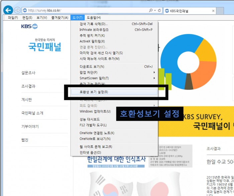Click the site icon in the address bar
This screenshot has height=196, width=234.
25,11
